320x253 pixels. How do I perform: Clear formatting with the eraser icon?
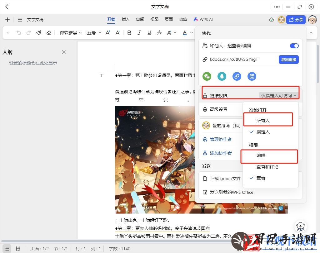pyautogui.click(x=49, y=33)
